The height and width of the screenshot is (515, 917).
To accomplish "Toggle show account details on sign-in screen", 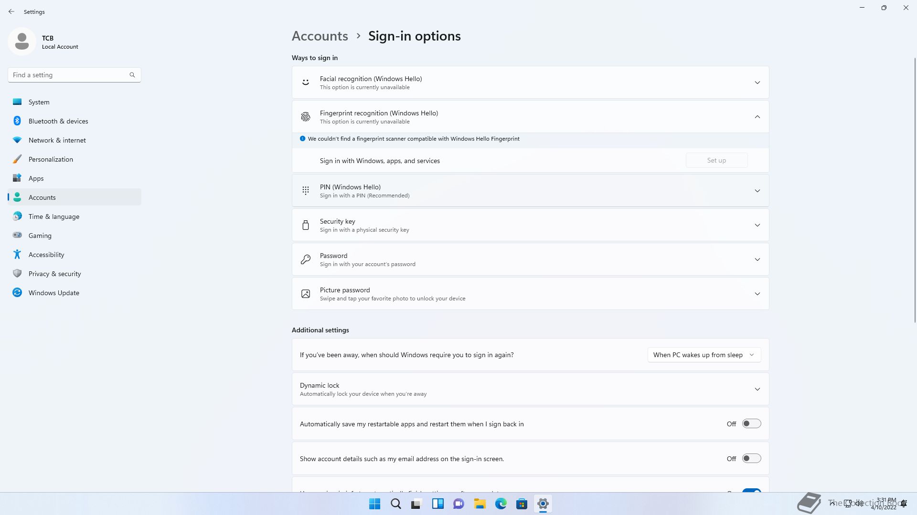I will coord(751,458).
